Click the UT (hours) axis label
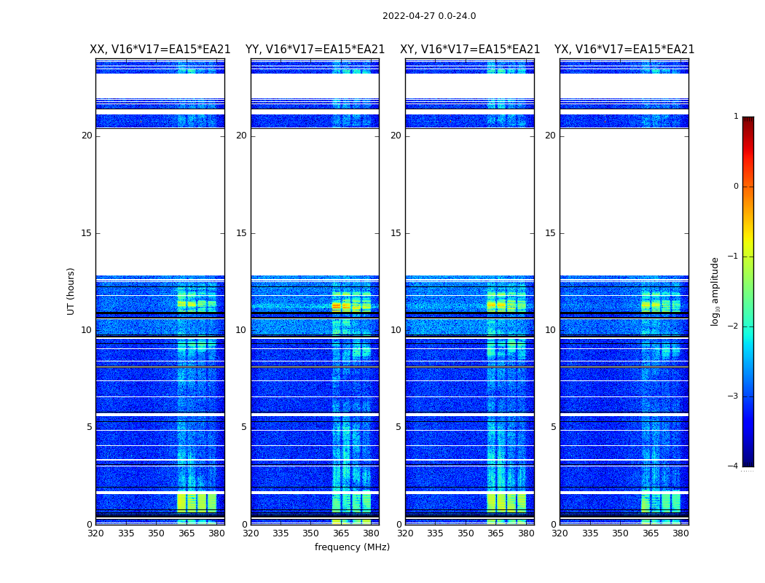765x583 pixels. (x=71, y=291)
